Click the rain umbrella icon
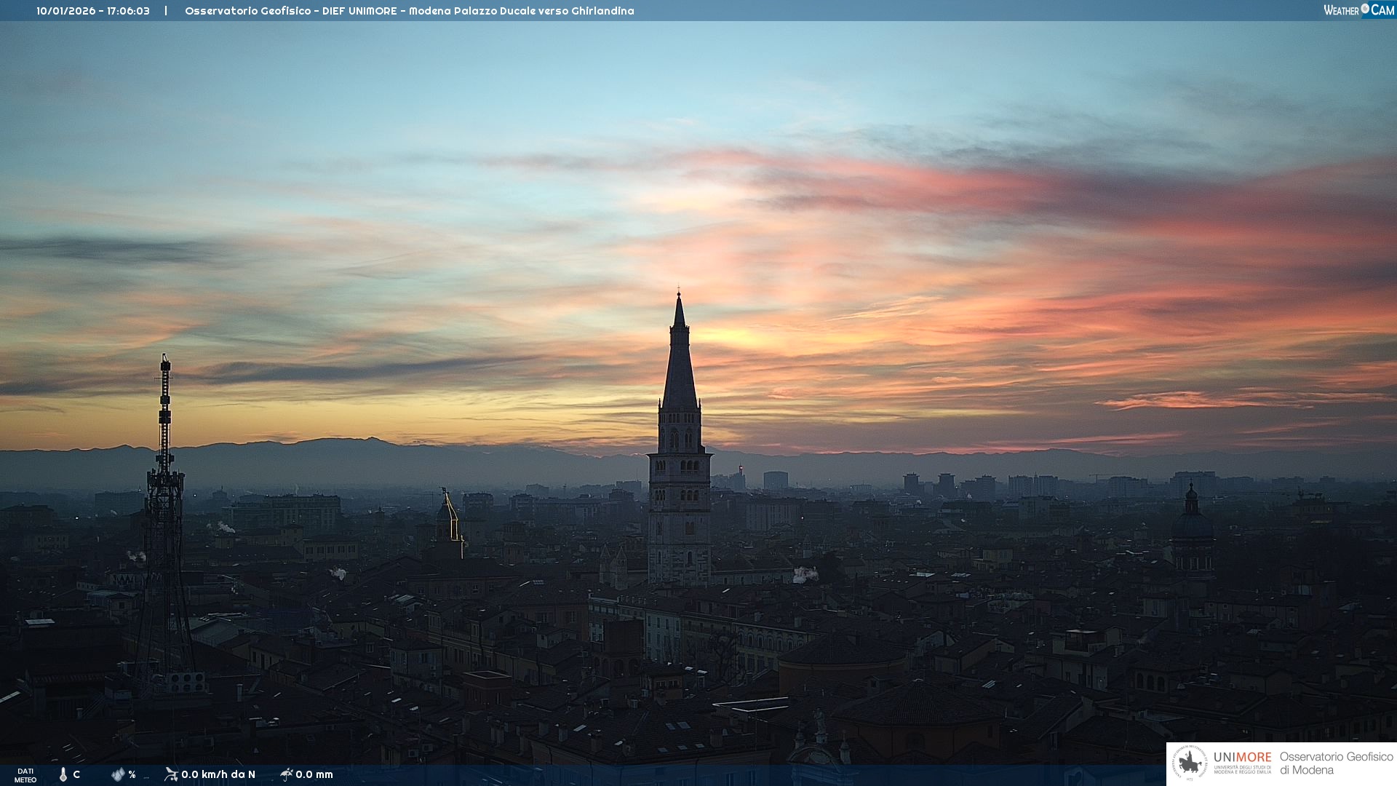1397x786 pixels. tap(286, 774)
